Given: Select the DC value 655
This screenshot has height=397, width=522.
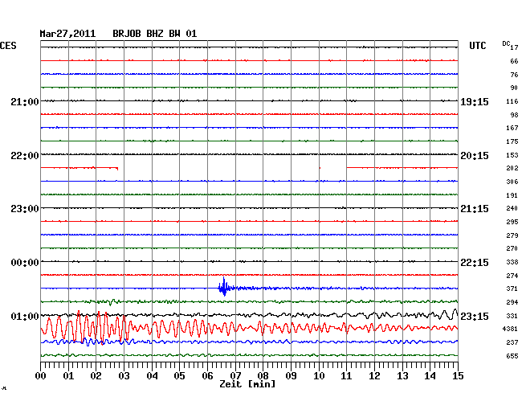Looking at the screenshot, I should click(x=512, y=356).
